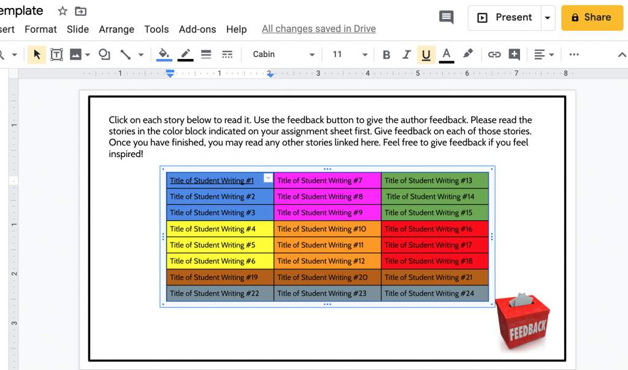Insert a link

coord(494,55)
